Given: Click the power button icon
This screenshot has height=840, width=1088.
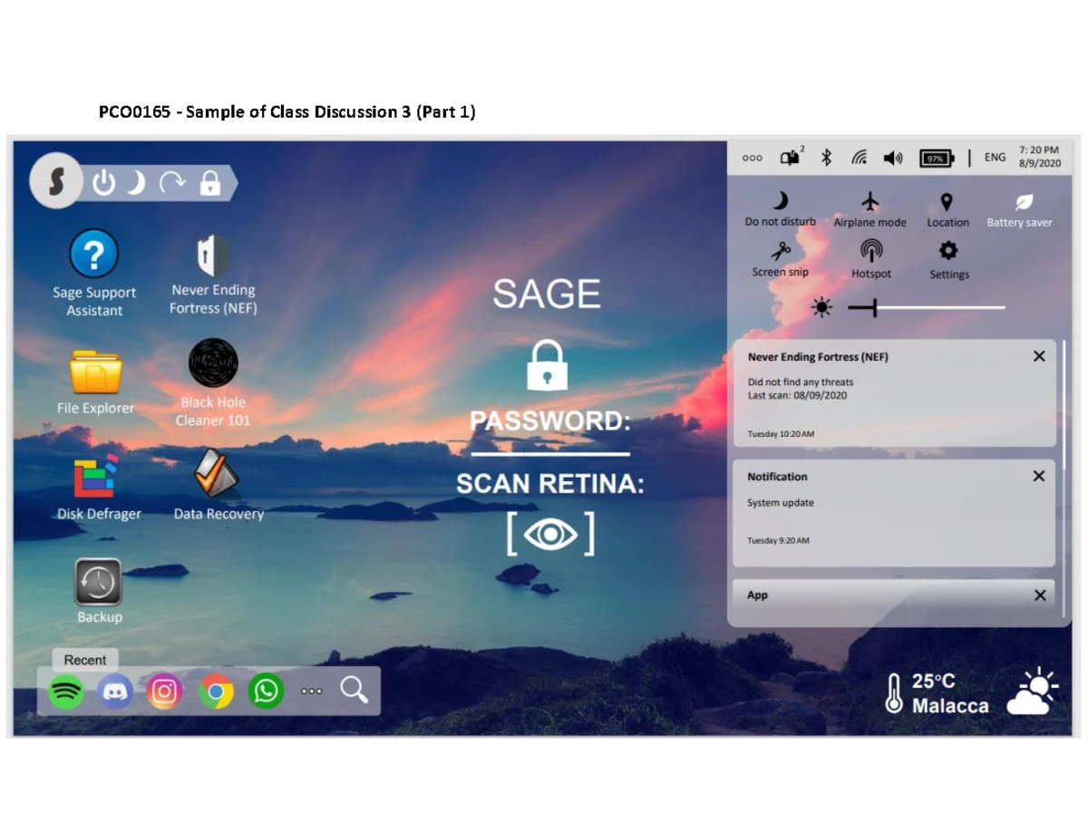Looking at the screenshot, I should click(x=104, y=183).
